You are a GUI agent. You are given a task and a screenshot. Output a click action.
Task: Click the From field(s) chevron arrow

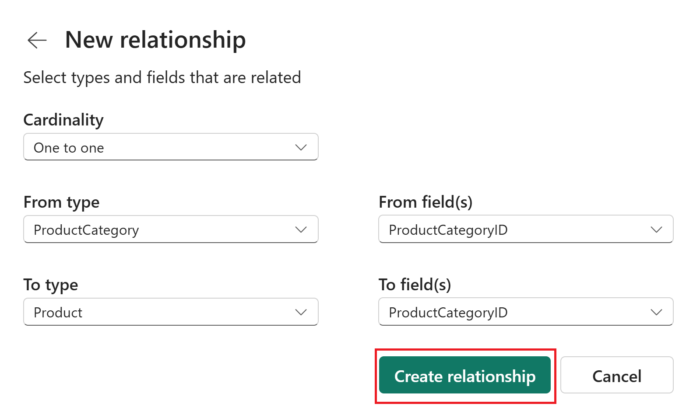tap(656, 230)
